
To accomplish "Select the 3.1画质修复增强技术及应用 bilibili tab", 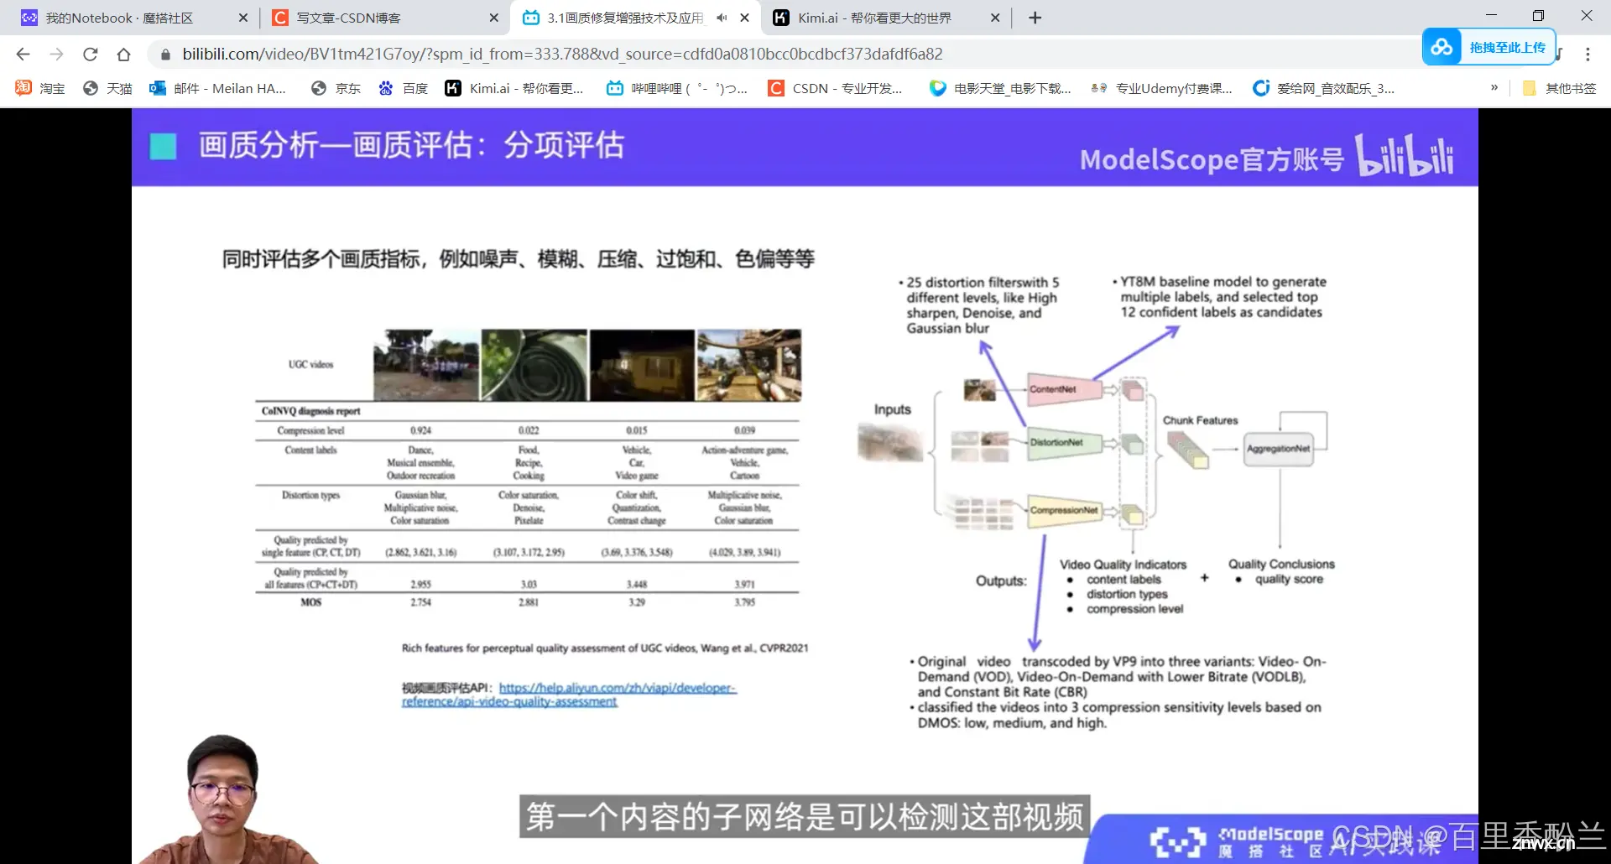I will [624, 18].
